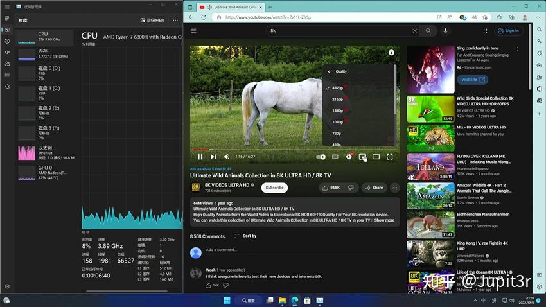This screenshot has height=307, width=546.
Task: Go back in the Edge browser
Action: tap(191, 17)
